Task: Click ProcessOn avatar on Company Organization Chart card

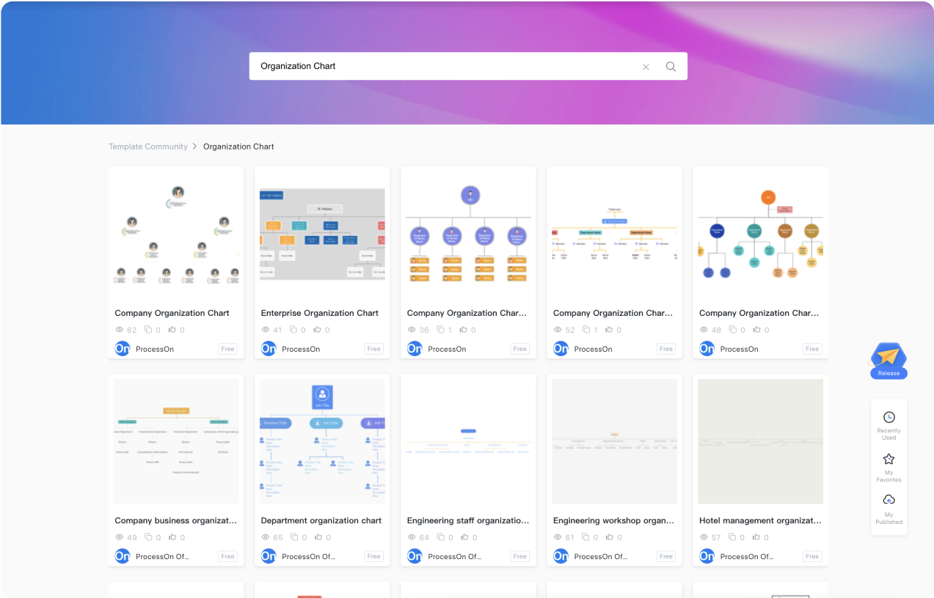Action: tap(123, 349)
